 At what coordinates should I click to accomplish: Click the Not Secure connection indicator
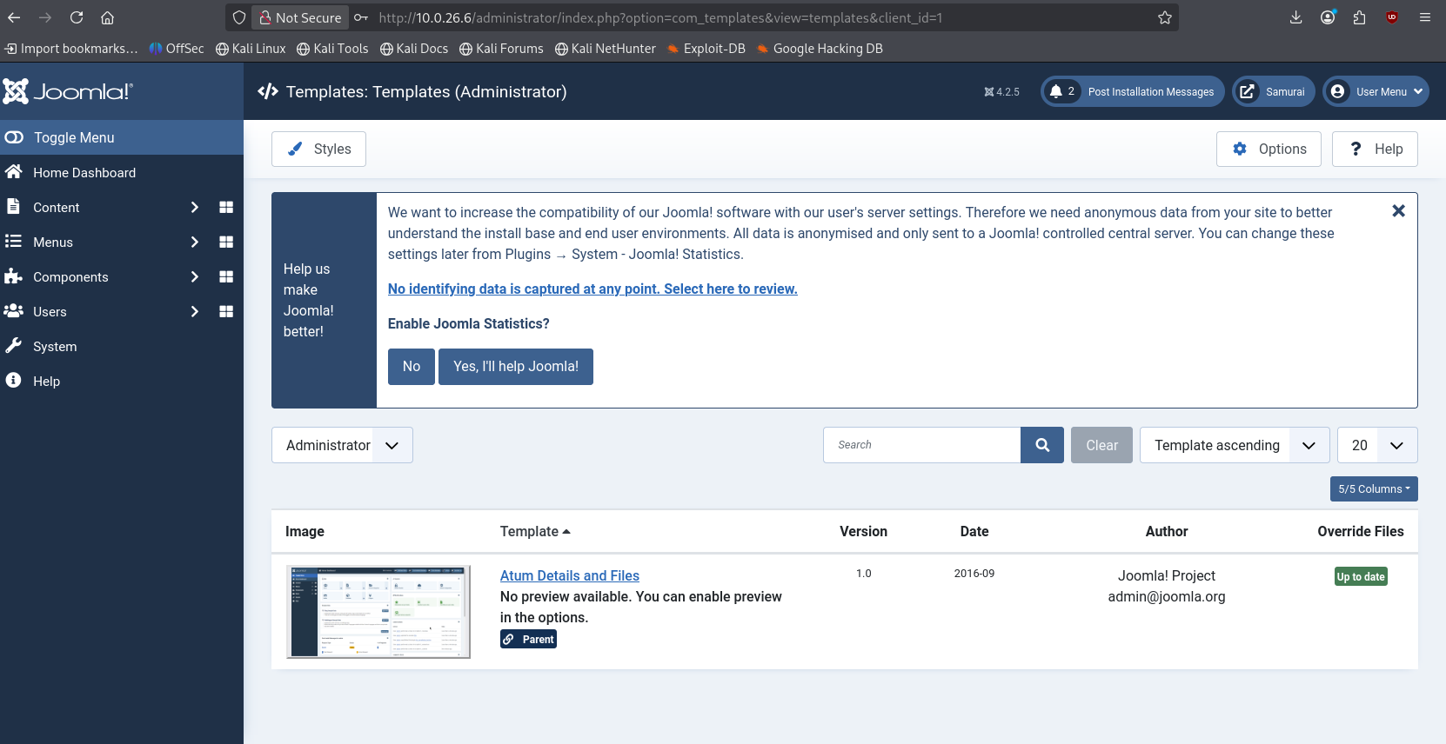[300, 17]
